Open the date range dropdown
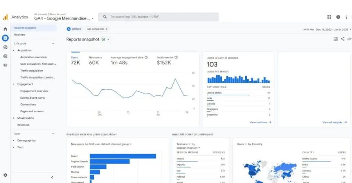The height and width of the screenshot is (183, 352). pyautogui.click(x=333, y=29)
